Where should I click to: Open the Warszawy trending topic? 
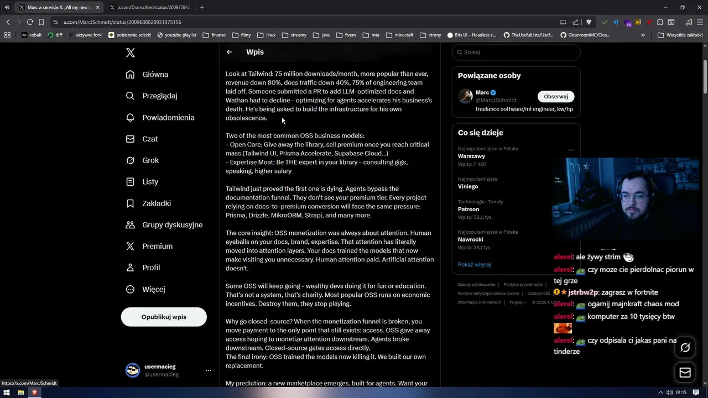pyautogui.click(x=471, y=156)
